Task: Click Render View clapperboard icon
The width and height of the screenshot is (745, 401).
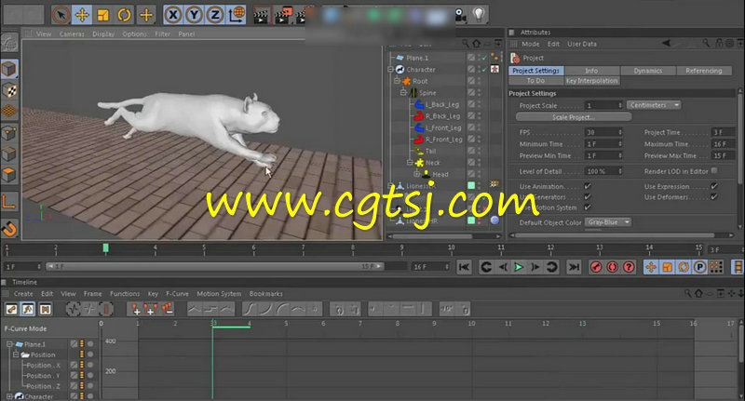Action: (x=262, y=16)
